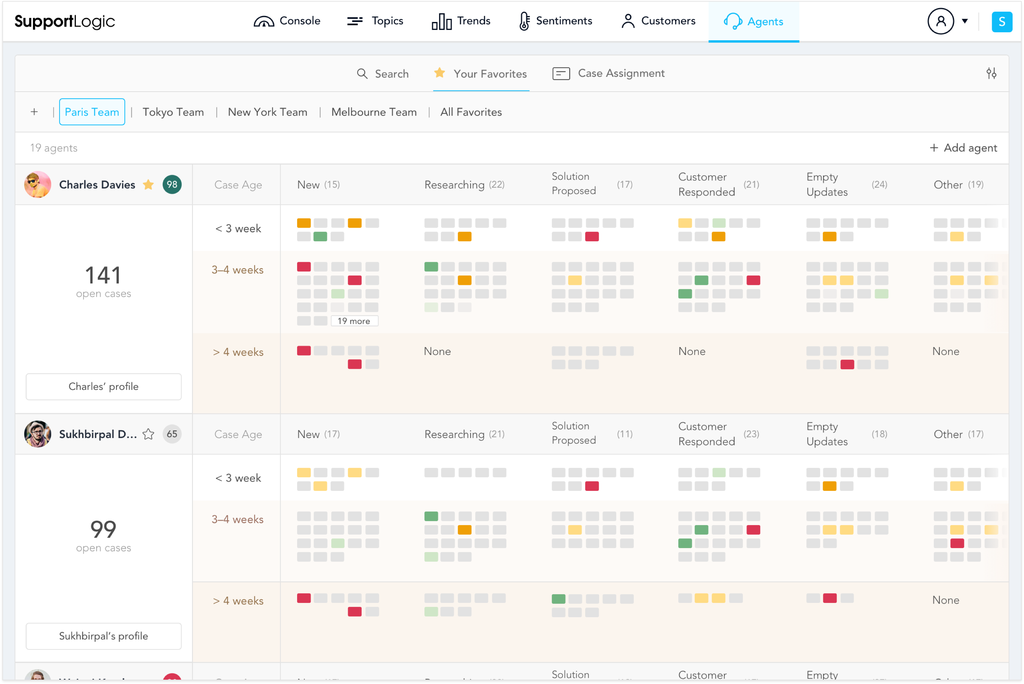Open the Search tab
Screen dimensions: 1024x684
click(383, 74)
